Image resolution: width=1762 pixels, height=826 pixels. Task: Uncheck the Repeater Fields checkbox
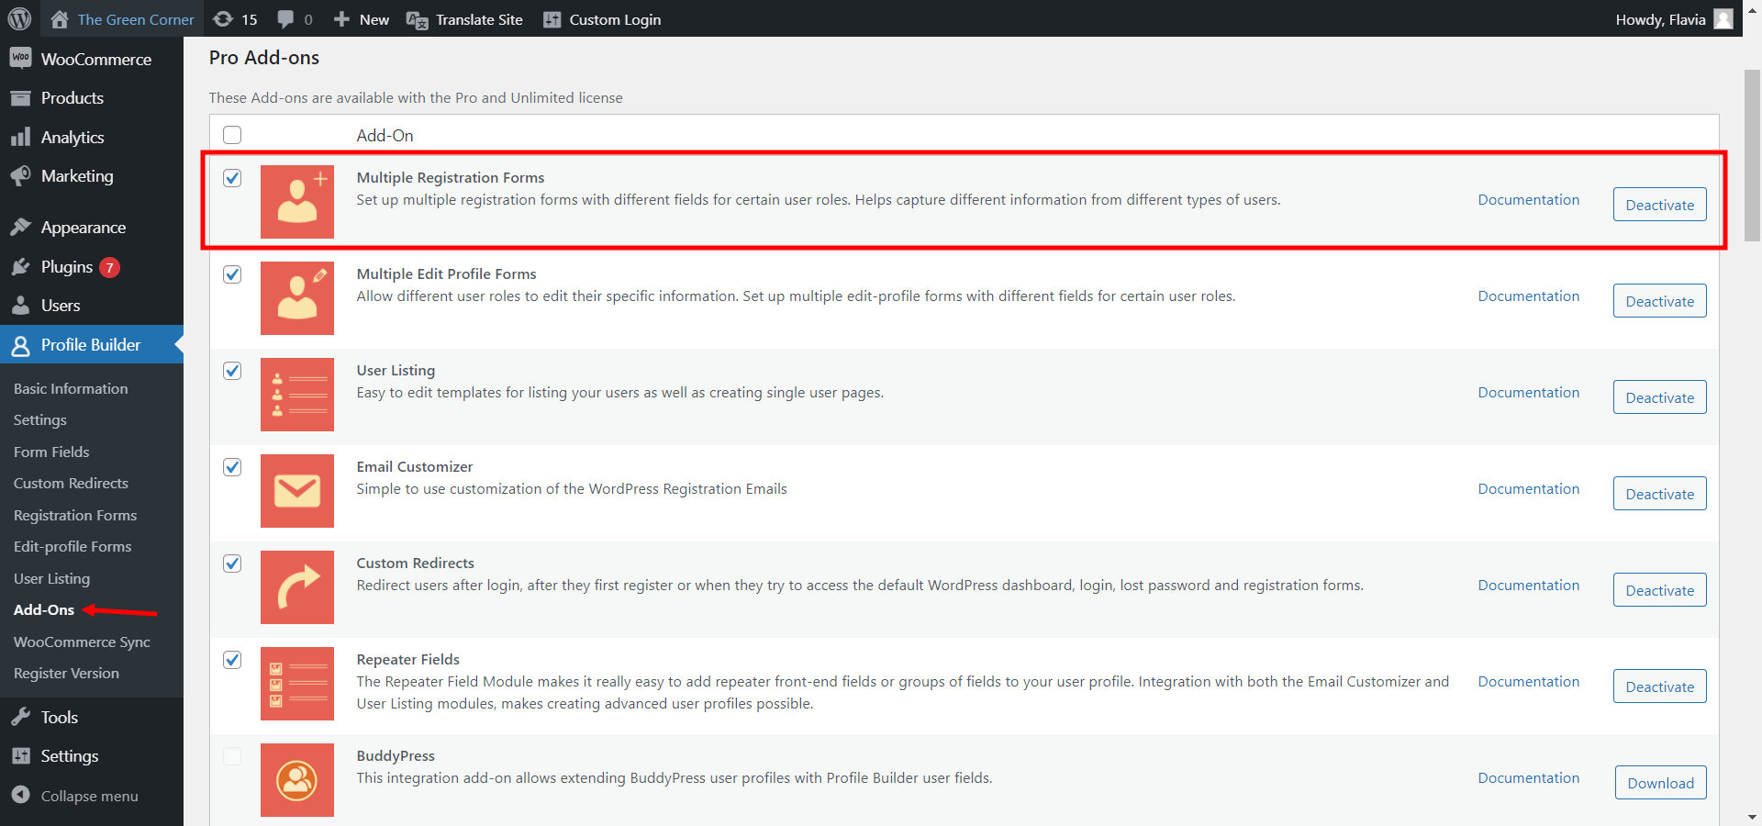(232, 660)
